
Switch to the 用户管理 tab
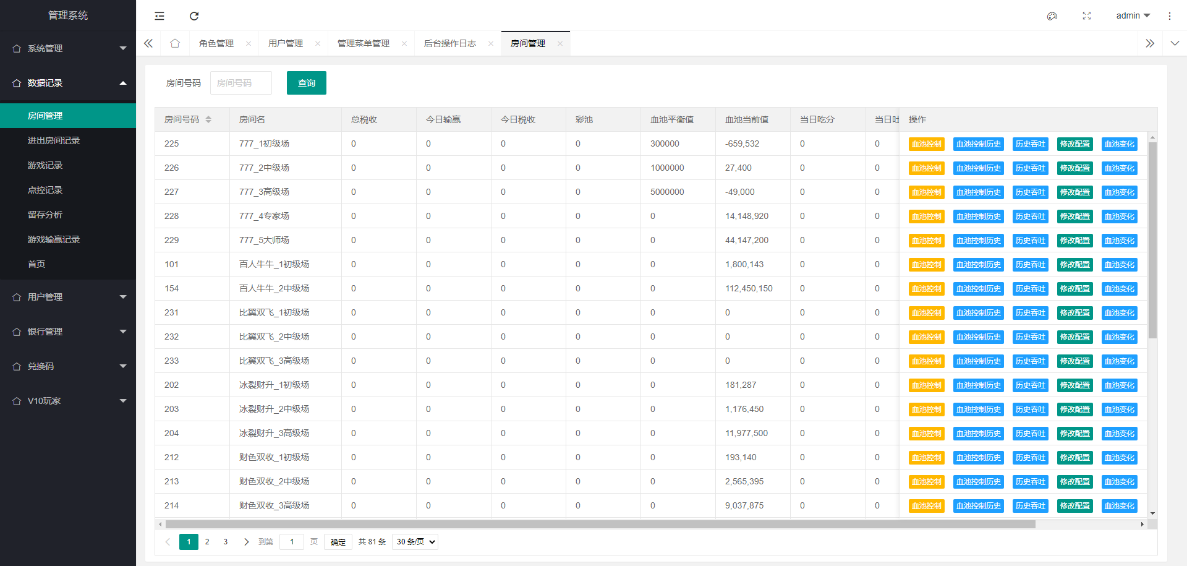tap(285, 43)
